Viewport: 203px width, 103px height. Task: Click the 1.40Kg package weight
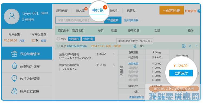point(157,52)
